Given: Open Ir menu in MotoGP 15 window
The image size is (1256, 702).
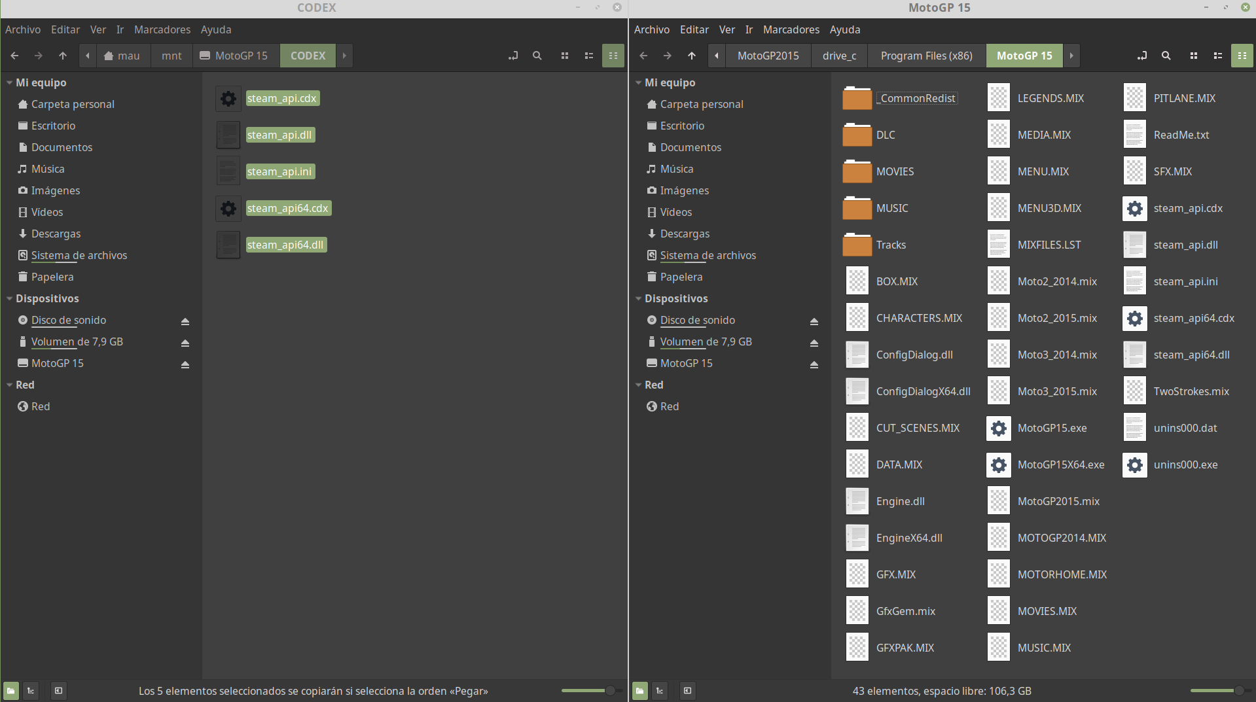Looking at the screenshot, I should (x=749, y=29).
